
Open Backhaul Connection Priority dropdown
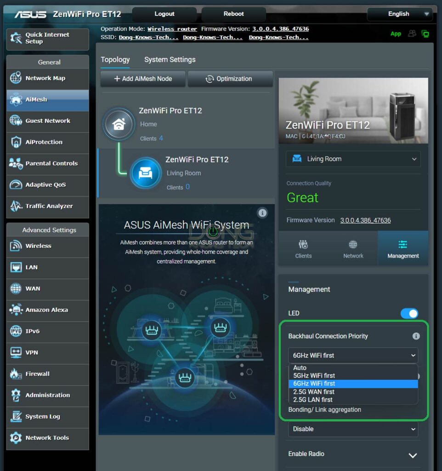point(353,356)
